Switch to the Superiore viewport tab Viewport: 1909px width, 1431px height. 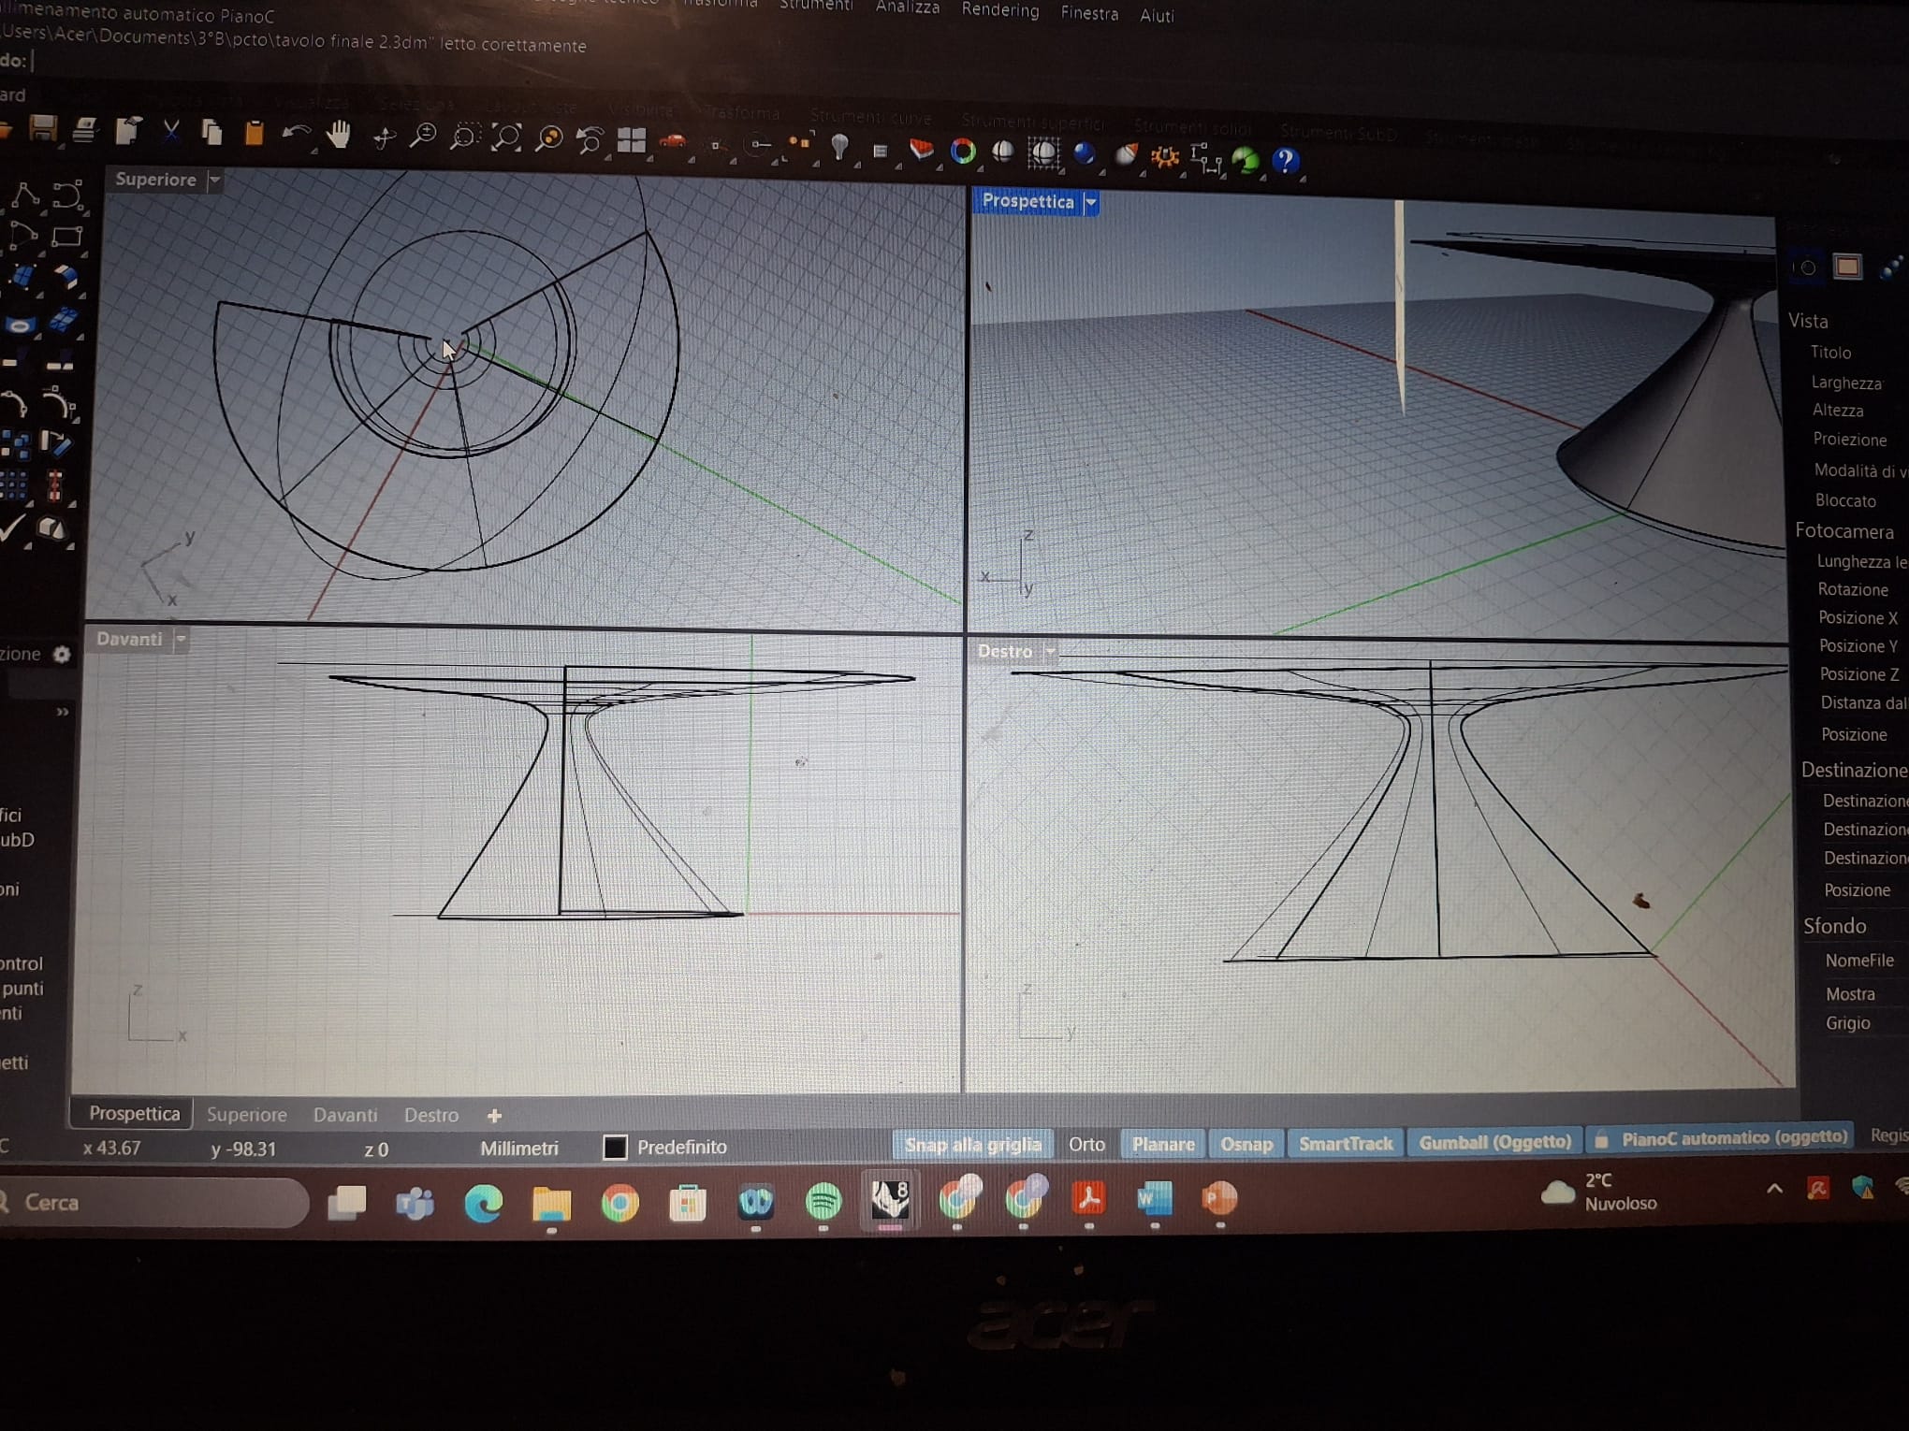[247, 1115]
